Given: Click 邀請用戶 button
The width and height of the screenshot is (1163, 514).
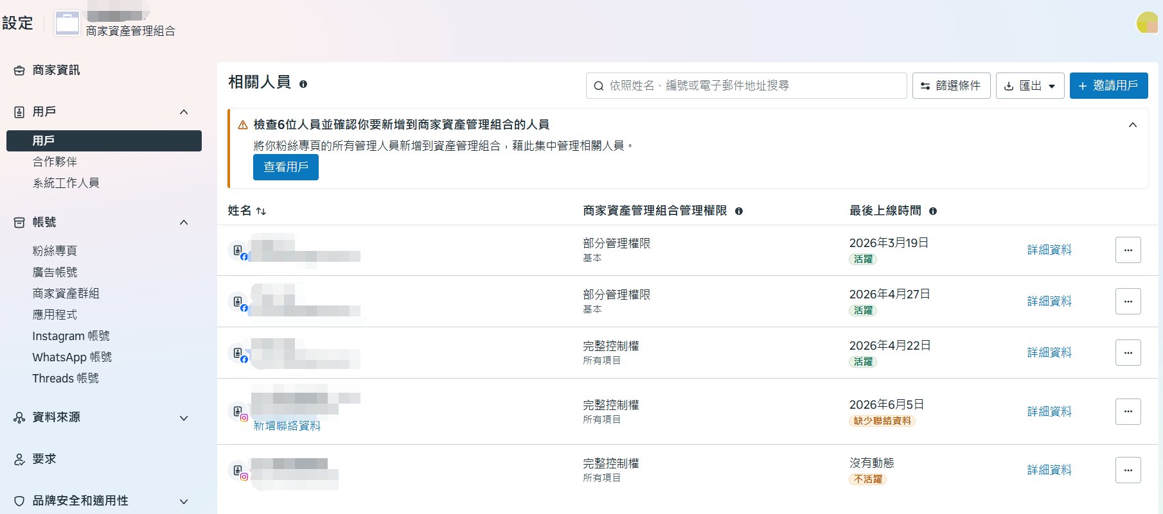Looking at the screenshot, I should (x=1108, y=85).
